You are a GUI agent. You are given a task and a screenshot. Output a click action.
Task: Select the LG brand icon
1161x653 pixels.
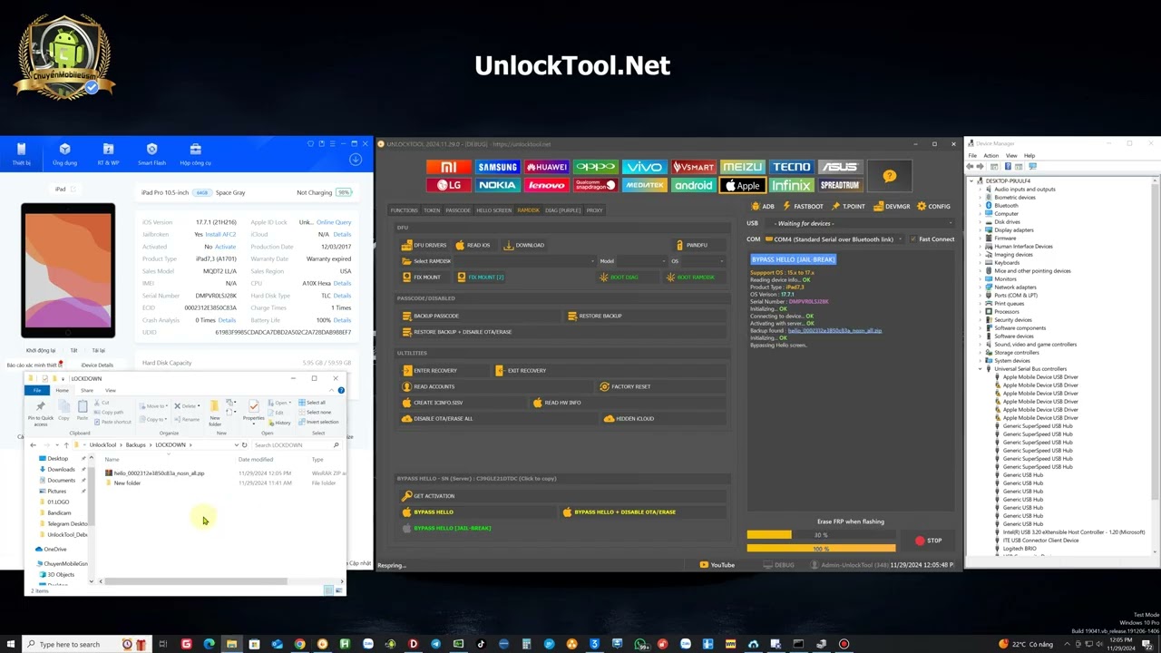(449, 185)
